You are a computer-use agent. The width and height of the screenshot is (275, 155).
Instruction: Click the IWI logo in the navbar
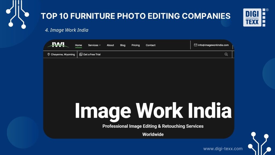click(58, 45)
